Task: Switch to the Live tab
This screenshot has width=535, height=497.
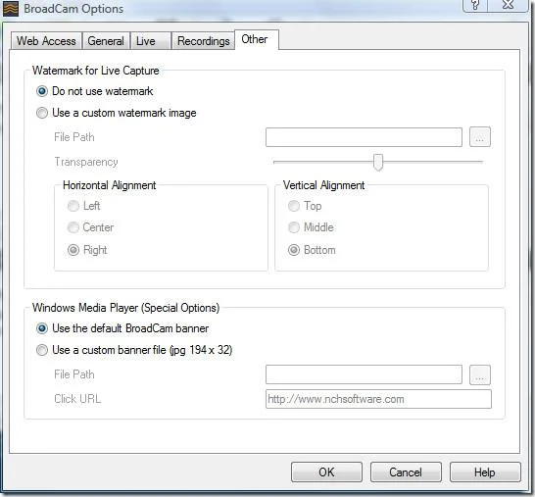Action: click(150, 41)
